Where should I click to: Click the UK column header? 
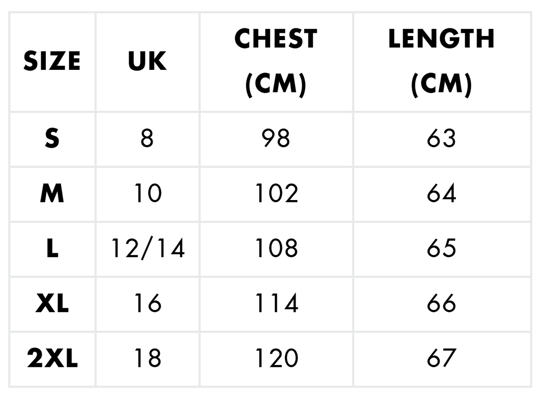[147, 61]
